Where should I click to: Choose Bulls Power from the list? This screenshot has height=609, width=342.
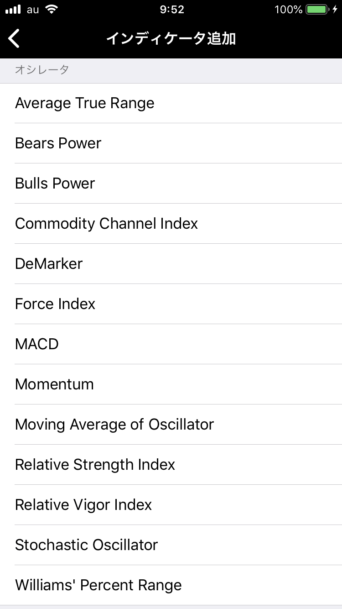tap(55, 184)
